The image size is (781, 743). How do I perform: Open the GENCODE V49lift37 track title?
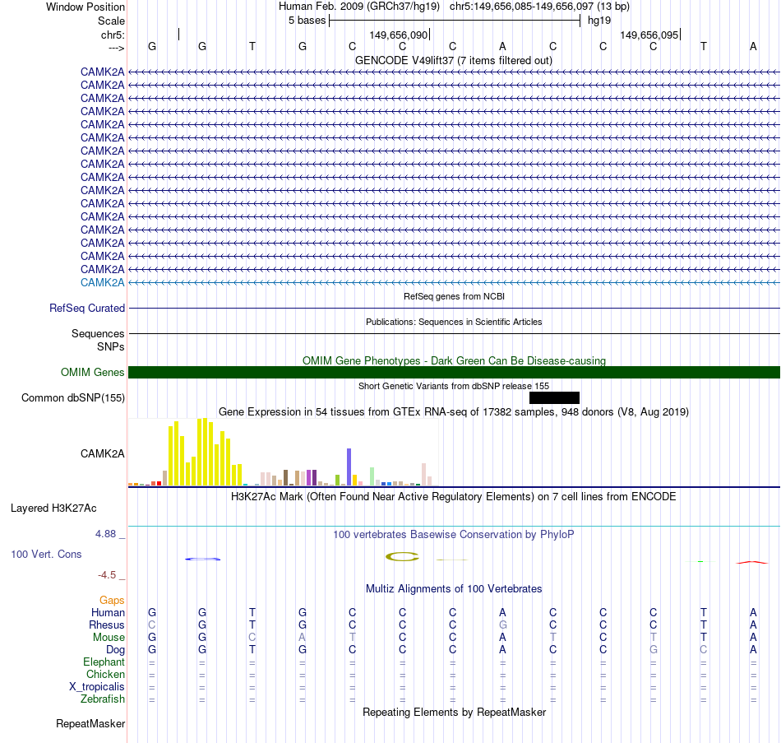tap(453, 60)
